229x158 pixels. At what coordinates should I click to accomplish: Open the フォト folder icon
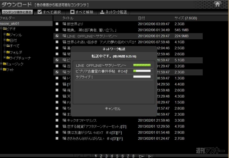coord(5,69)
